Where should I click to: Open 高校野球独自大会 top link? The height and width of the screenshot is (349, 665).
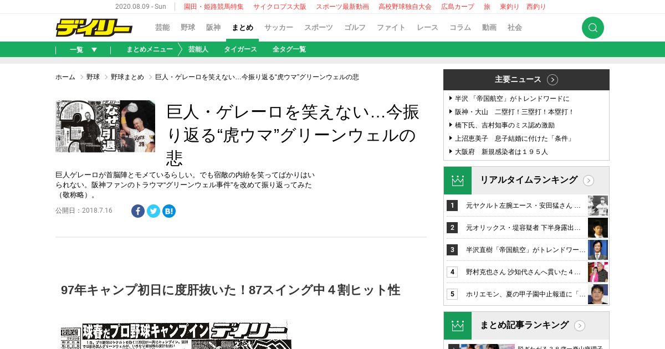pos(405,7)
